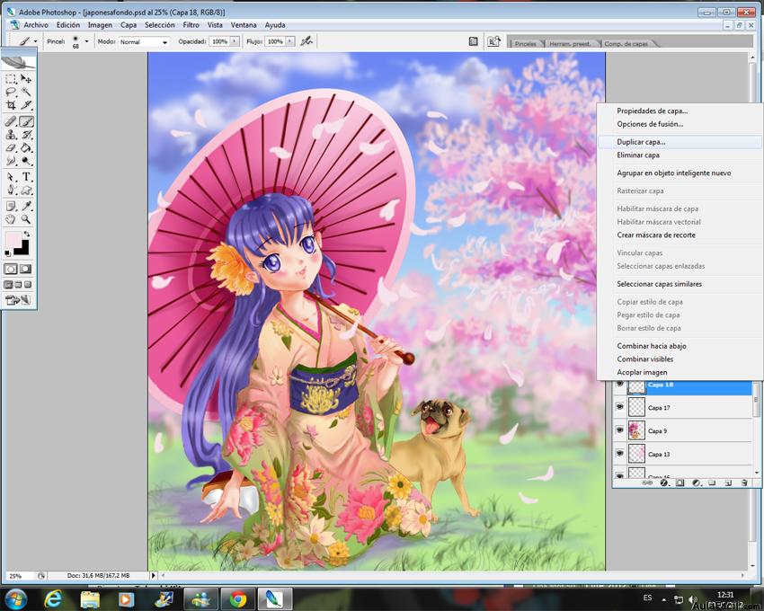Select the Smudge tool
764x611 pixels.
pyautogui.click(x=11, y=161)
